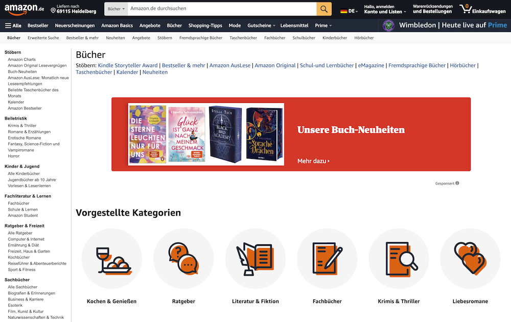Click the Black Bird Academy book cover
This screenshot has height=322, width=511.
tap(225, 134)
